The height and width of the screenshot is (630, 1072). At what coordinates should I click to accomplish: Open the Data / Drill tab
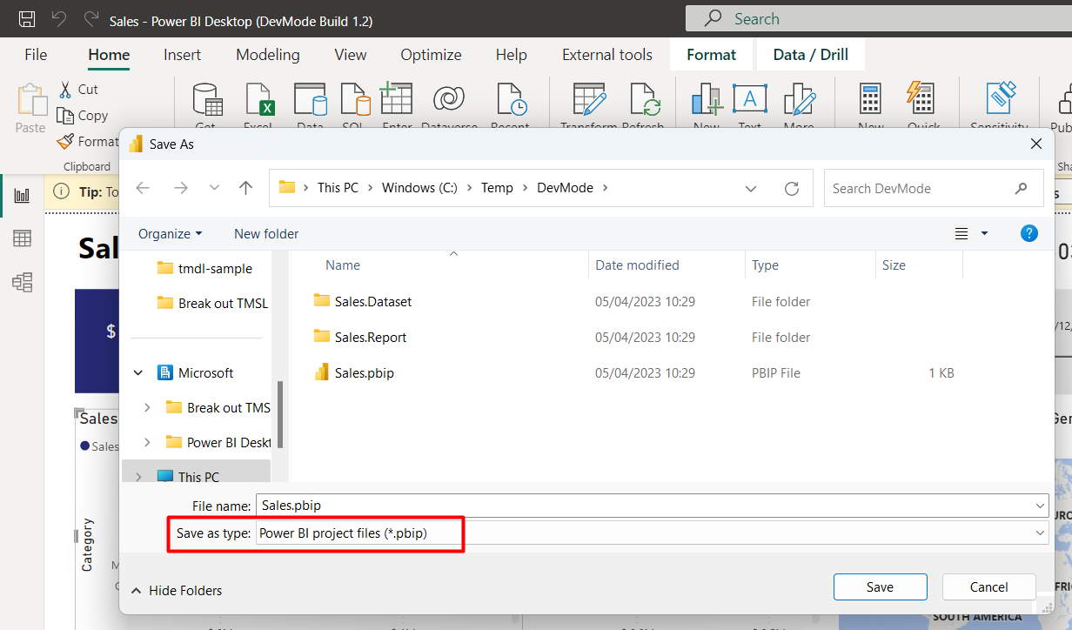click(x=810, y=54)
